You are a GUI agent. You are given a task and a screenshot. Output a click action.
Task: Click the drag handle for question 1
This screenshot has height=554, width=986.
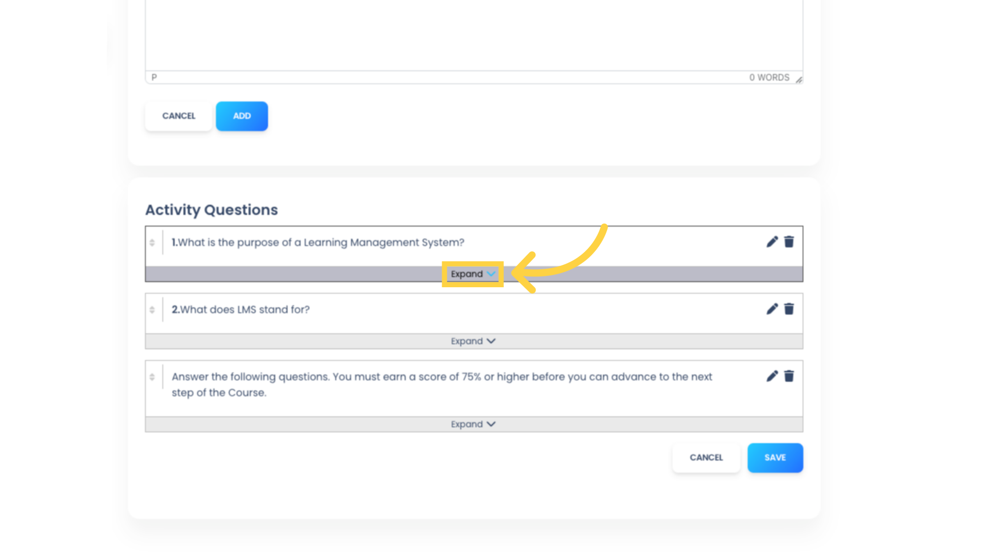151,242
